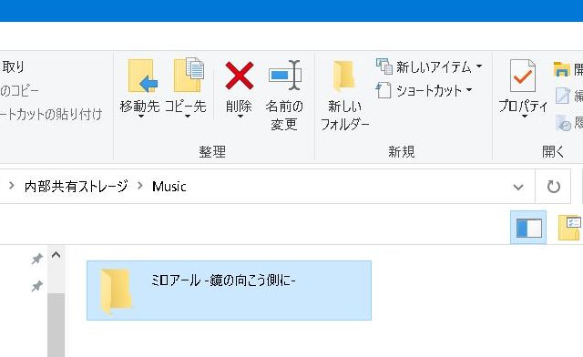Click the edit icon below the open icon
This screenshot has width=583, height=357.
click(x=563, y=96)
